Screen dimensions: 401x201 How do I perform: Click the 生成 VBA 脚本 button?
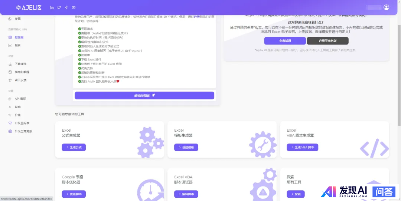[302, 147]
